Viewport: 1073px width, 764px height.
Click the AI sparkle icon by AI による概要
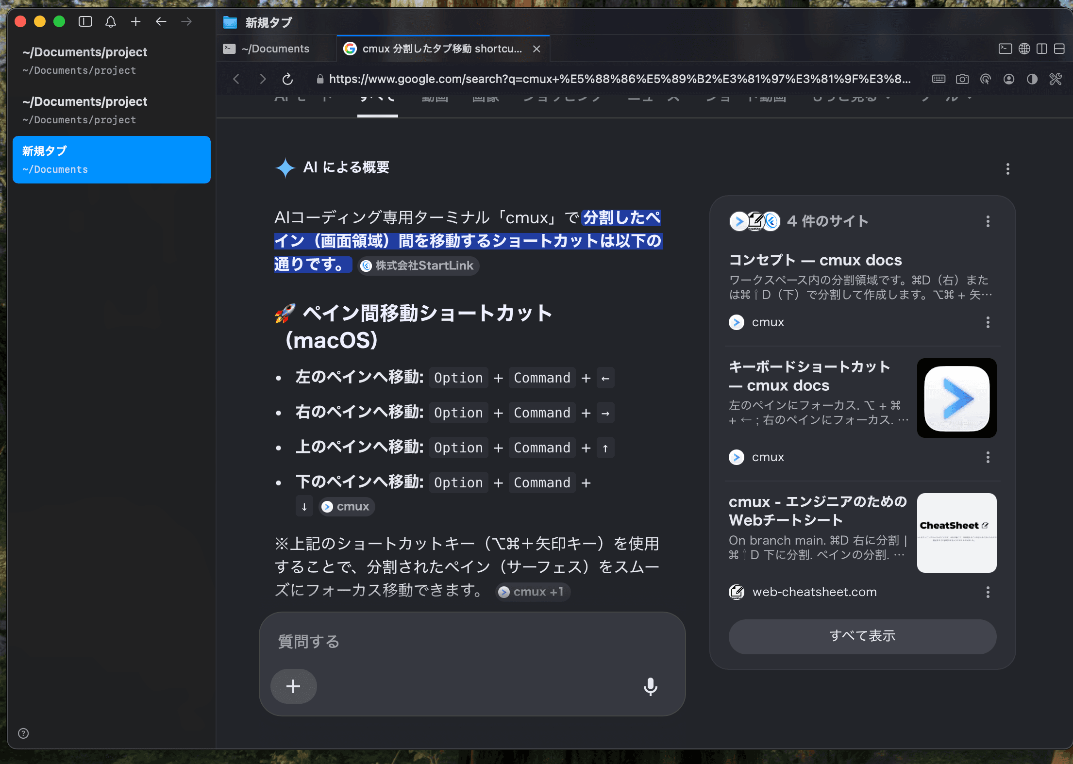click(x=285, y=168)
